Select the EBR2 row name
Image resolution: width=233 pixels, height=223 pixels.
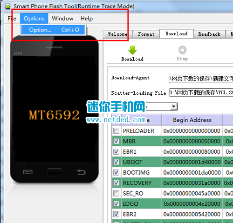[x=130, y=214]
